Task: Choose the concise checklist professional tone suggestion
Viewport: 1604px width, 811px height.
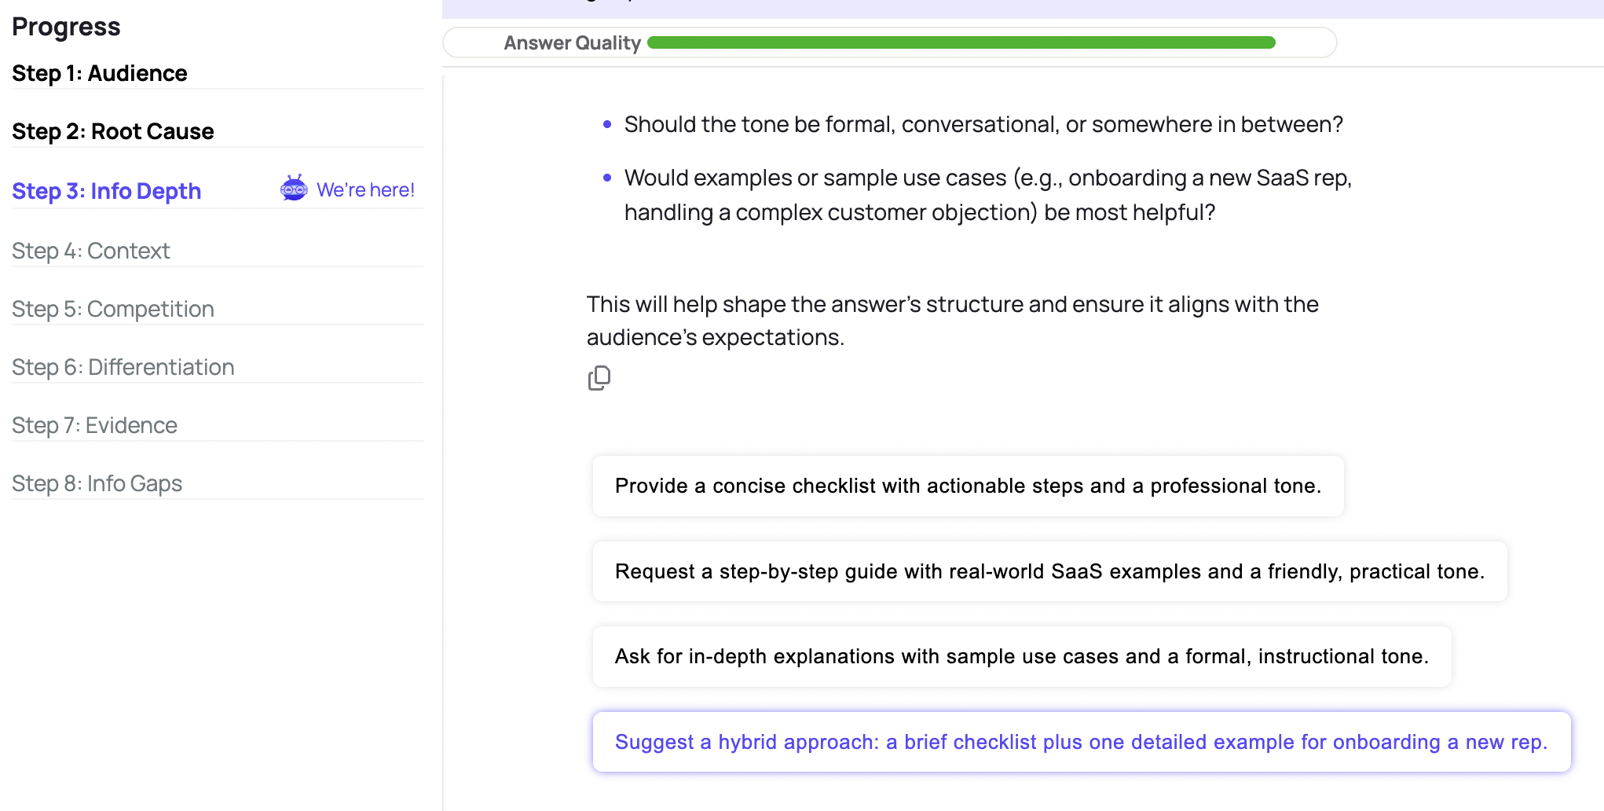Action: (968, 486)
